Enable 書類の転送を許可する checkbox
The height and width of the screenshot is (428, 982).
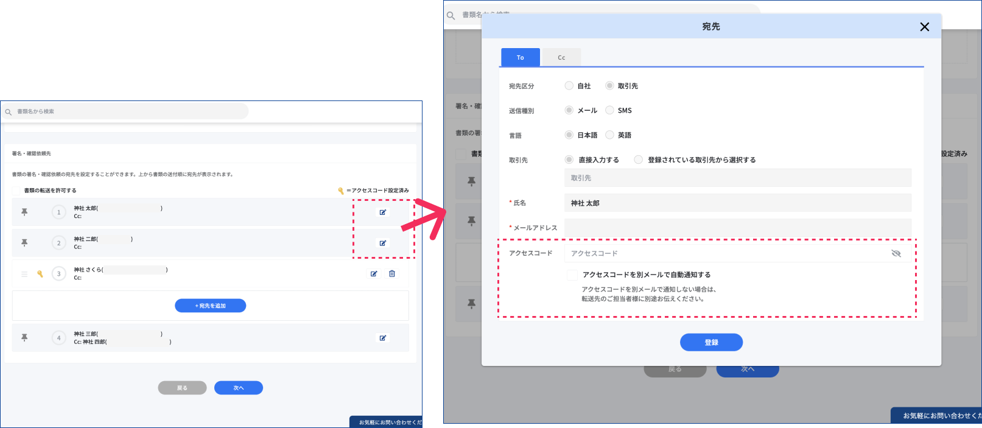17,191
